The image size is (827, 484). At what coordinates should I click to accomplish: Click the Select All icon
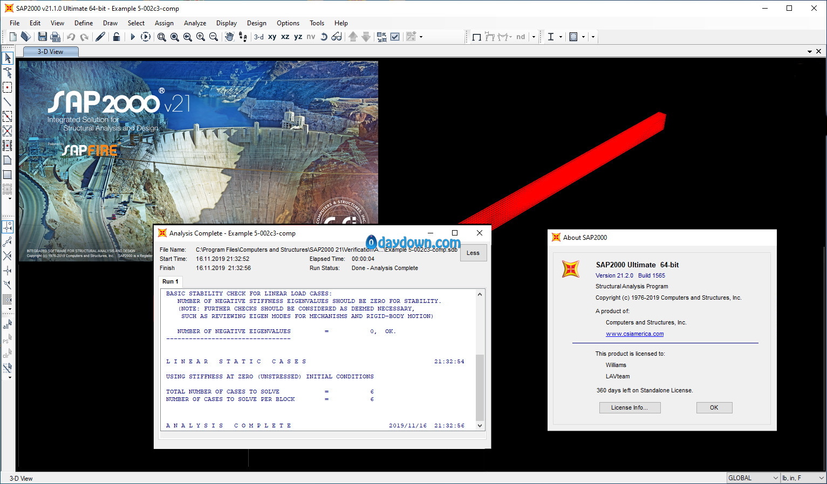tap(8, 324)
